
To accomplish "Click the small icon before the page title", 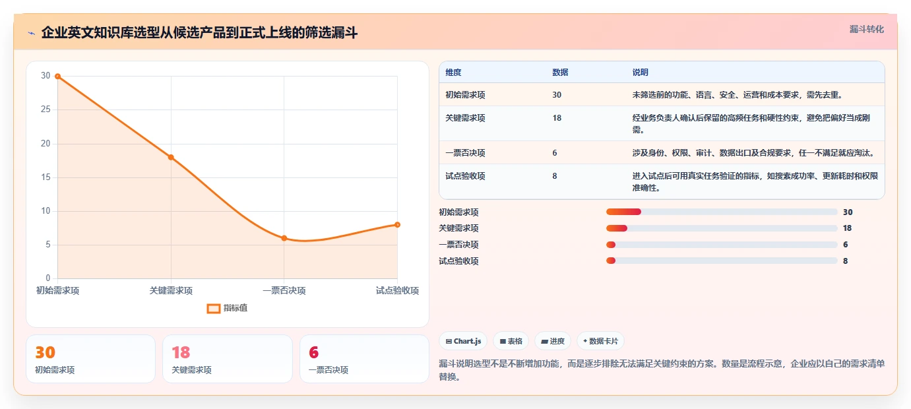I will (31, 33).
